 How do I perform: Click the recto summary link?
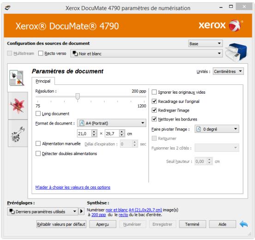coord(123,215)
